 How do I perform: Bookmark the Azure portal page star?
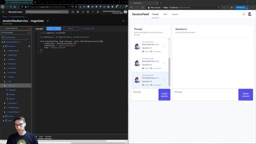[76, 7]
